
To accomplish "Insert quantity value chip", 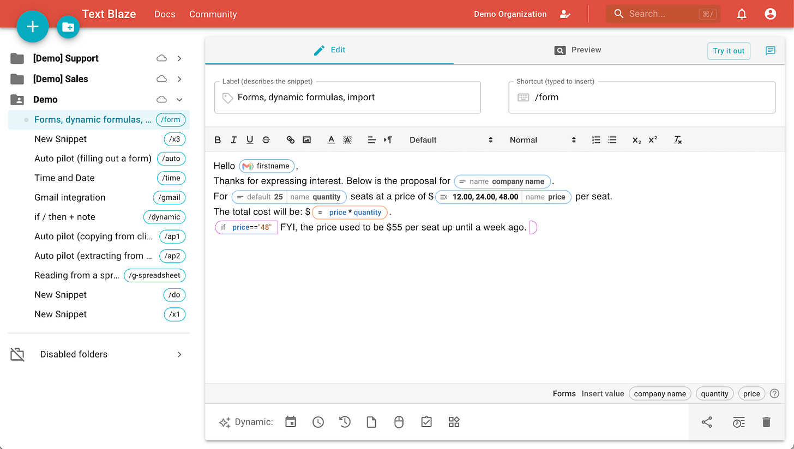I will (714, 393).
